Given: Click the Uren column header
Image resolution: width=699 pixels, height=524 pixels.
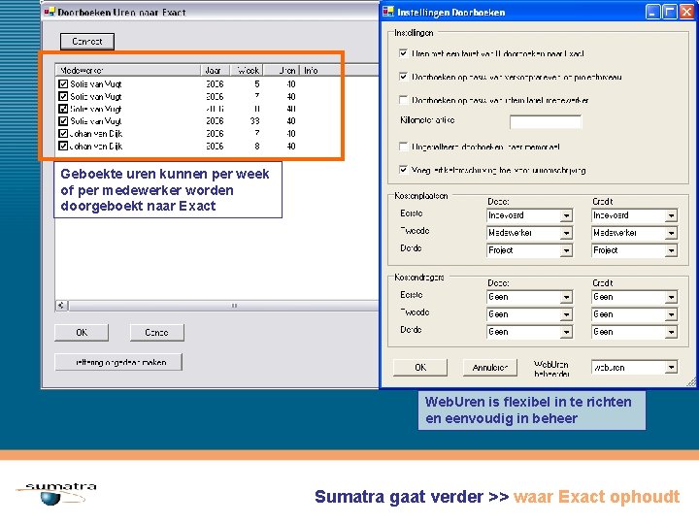Looking at the screenshot, I should (282, 70).
